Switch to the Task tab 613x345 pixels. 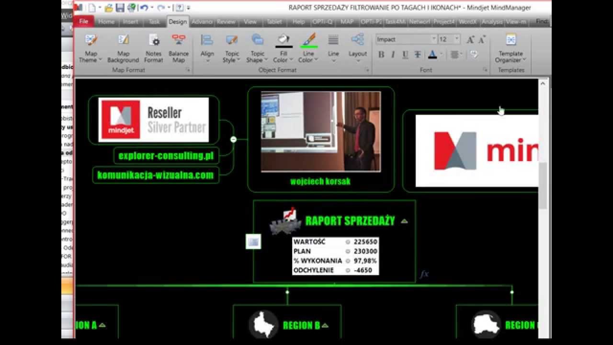pyautogui.click(x=154, y=22)
